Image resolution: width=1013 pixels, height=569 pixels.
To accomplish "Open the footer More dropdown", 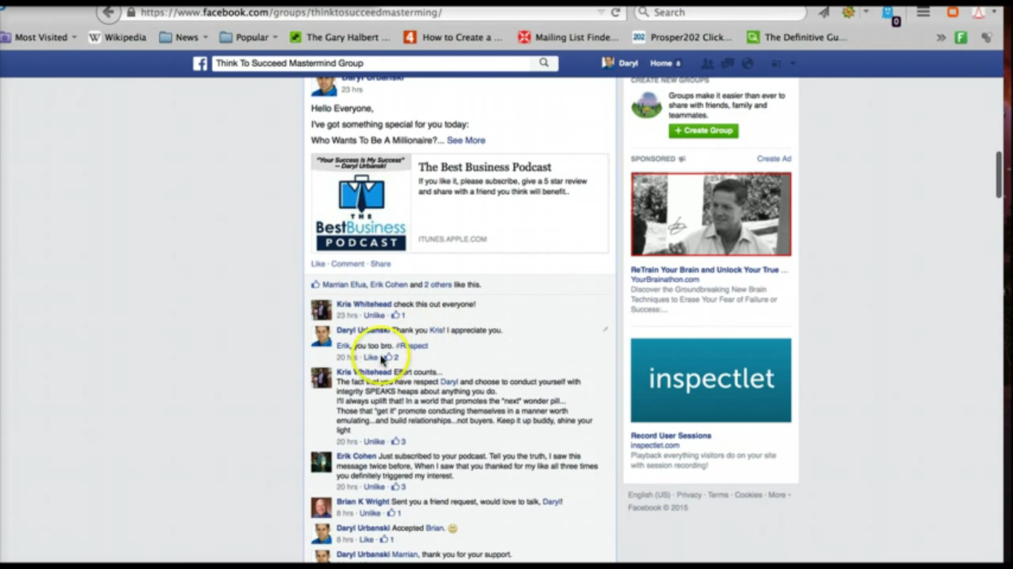I will coord(779,495).
